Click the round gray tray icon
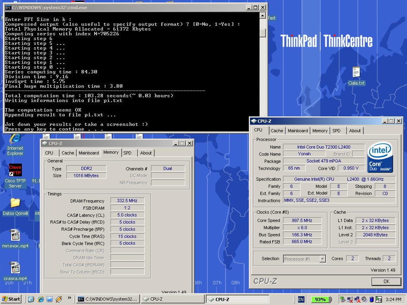407x305 pixels. click(x=364, y=299)
